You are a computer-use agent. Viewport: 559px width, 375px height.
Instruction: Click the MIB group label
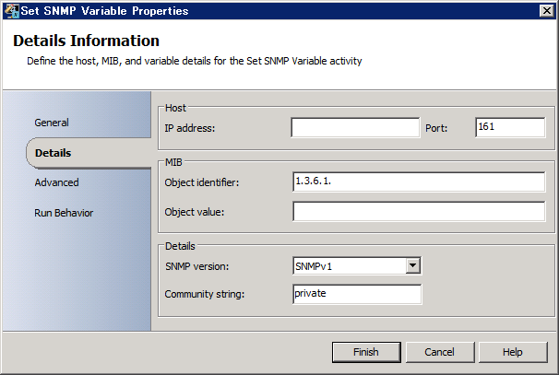173,162
